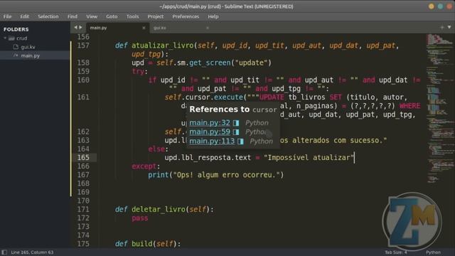
Task: Collapse the crud folder
Action: 5,38
